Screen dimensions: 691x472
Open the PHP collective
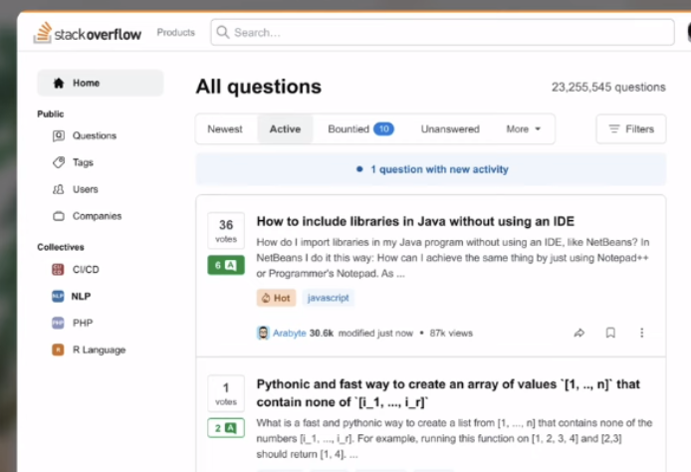pos(83,323)
